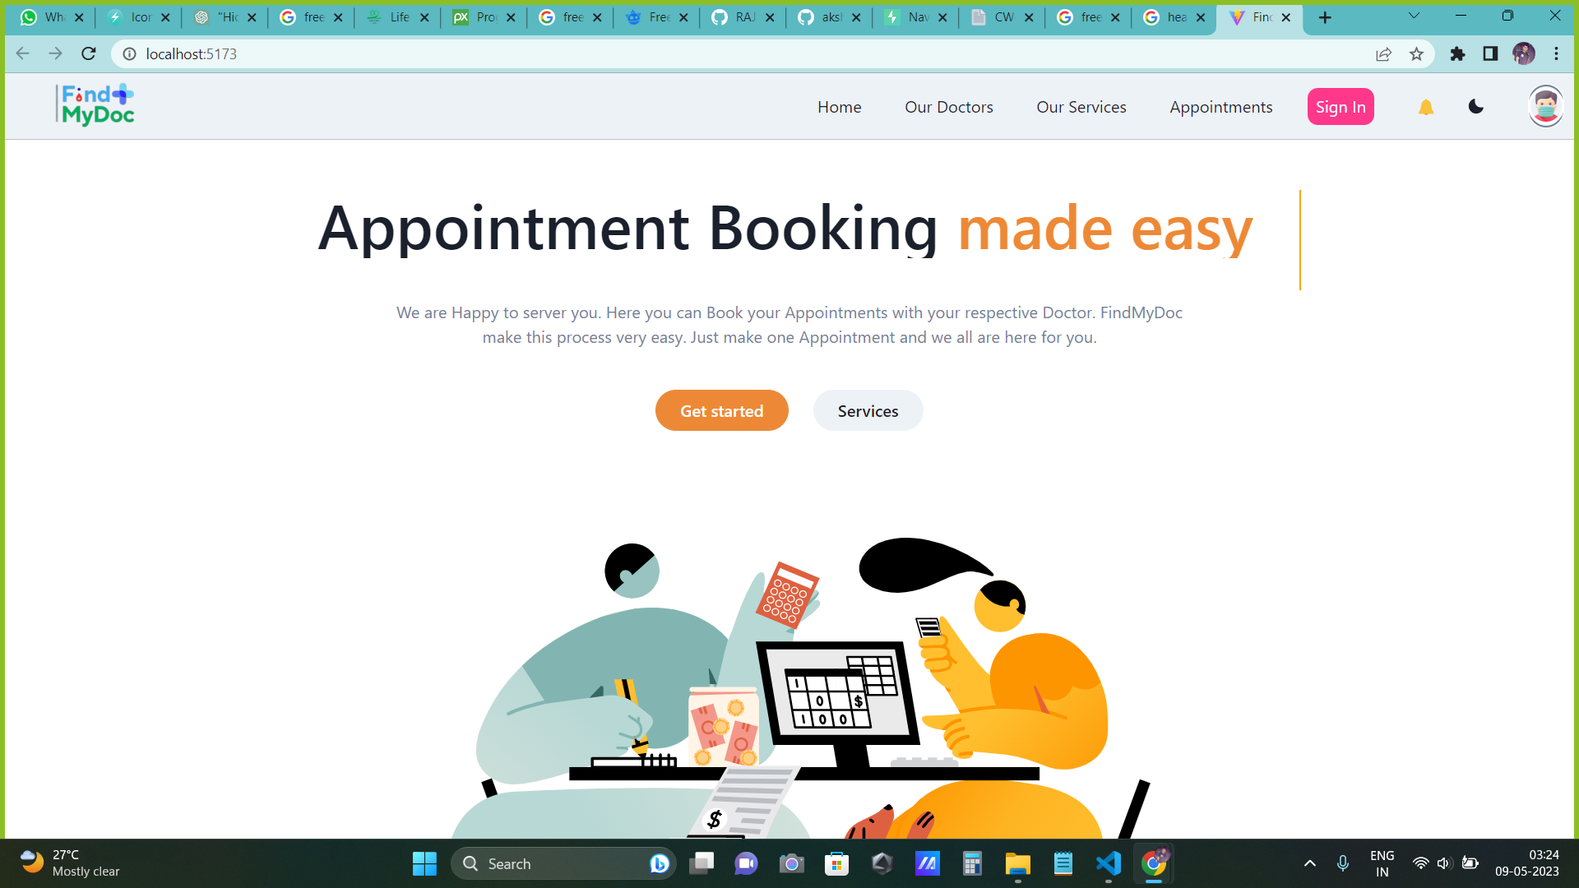Open Chrome's three-dot menu
1579x888 pixels.
1556,54
